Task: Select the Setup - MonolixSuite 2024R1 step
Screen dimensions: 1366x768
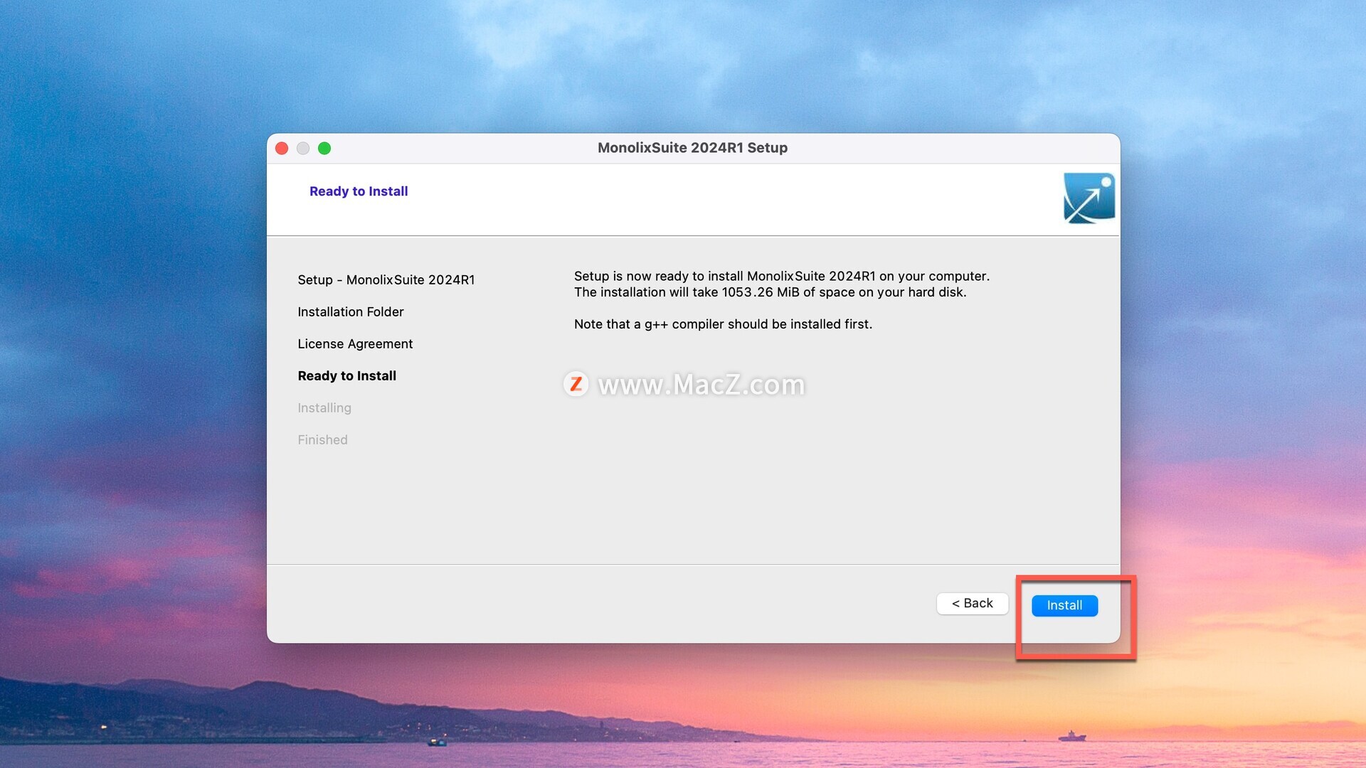Action: click(x=386, y=279)
